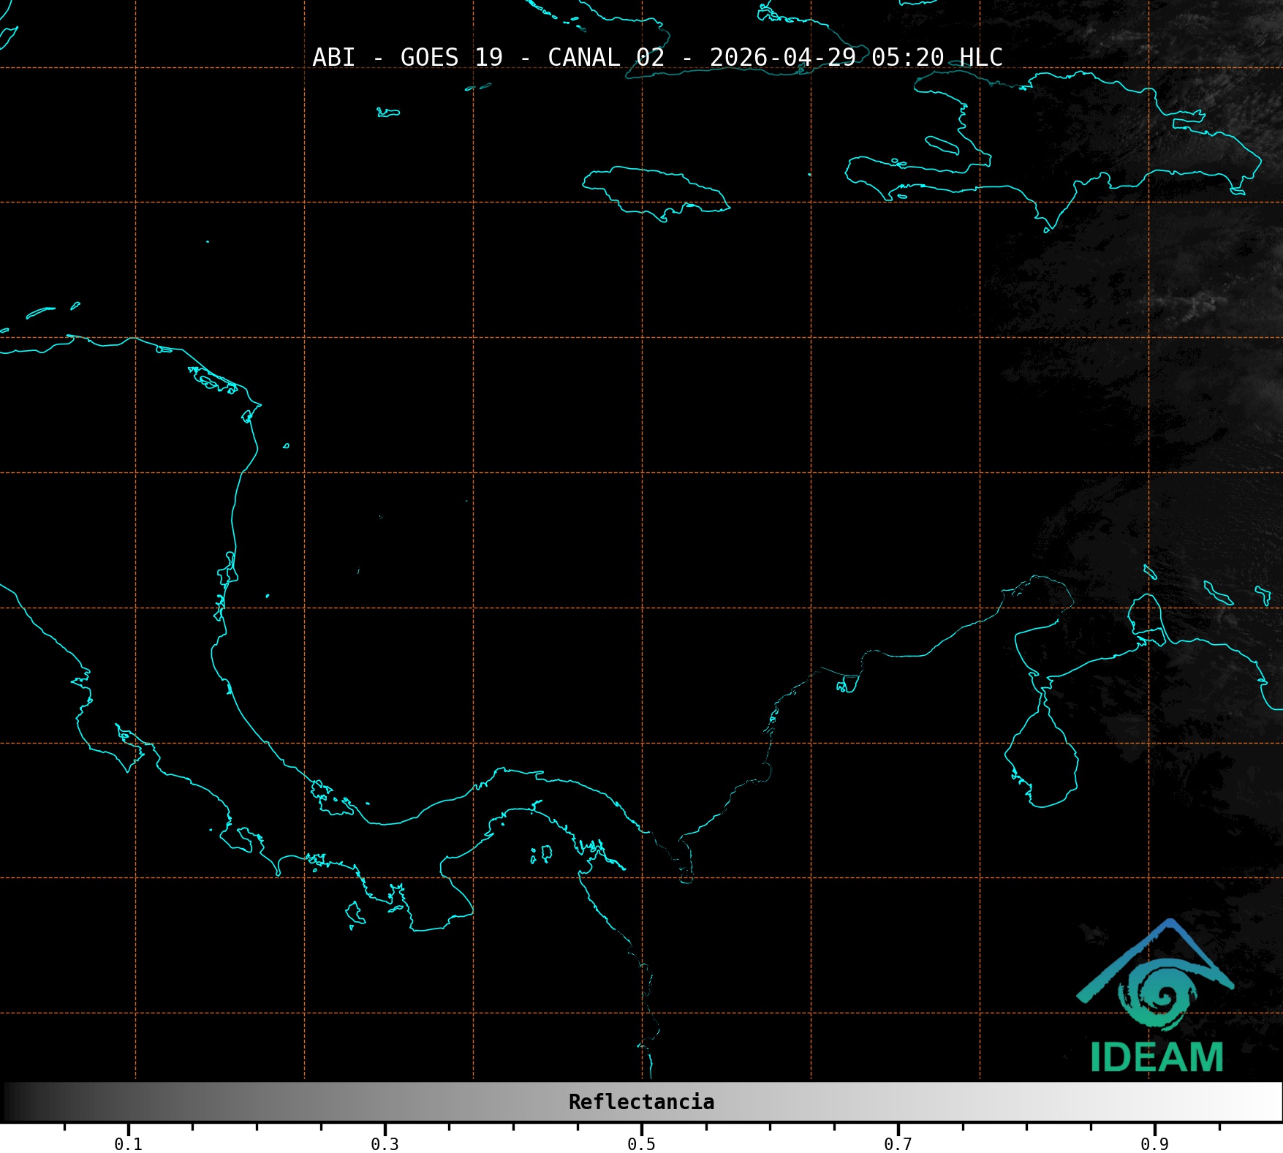Click the Curaçao island outline
This screenshot has width=1283, height=1153.
click(1217, 592)
